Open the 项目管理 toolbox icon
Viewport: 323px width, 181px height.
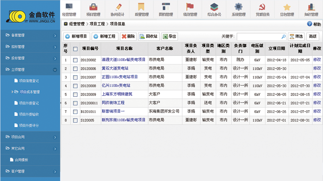(x=93, y=7)
